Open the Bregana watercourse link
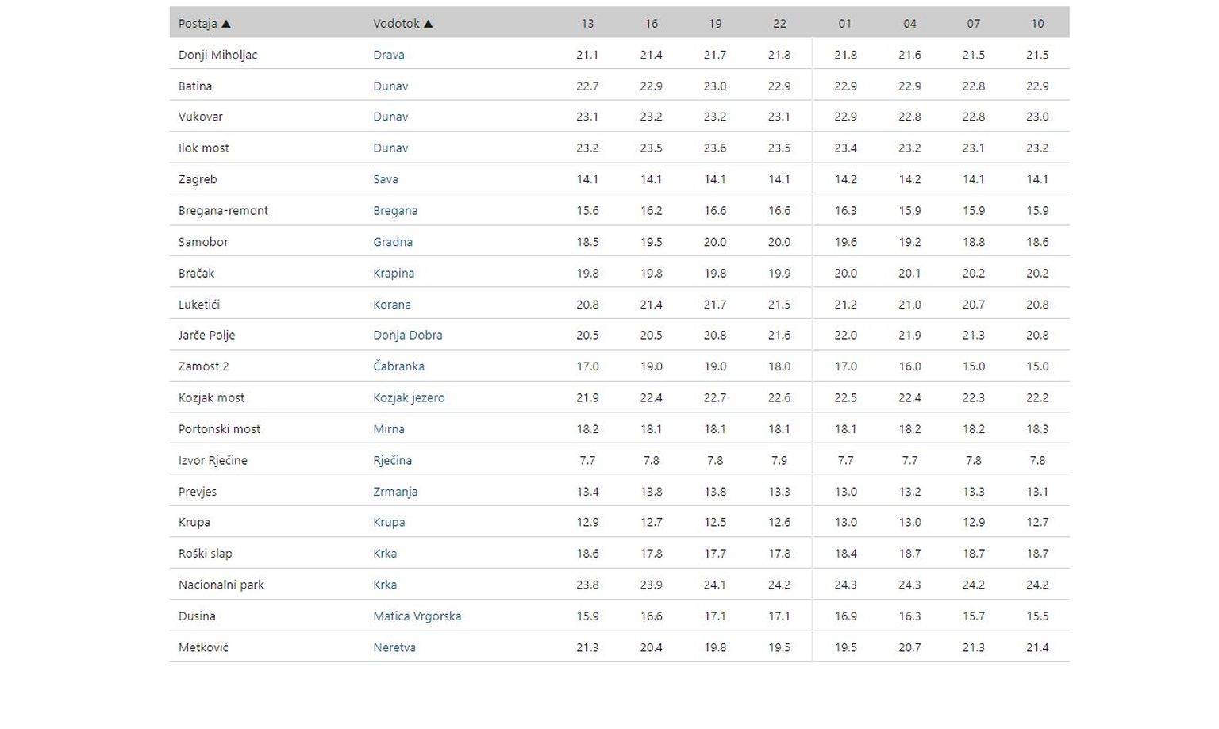1219x729 pixels. [x=395, y=210]
